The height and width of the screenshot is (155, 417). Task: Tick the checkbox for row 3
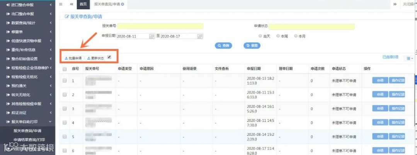pos(65,109)
